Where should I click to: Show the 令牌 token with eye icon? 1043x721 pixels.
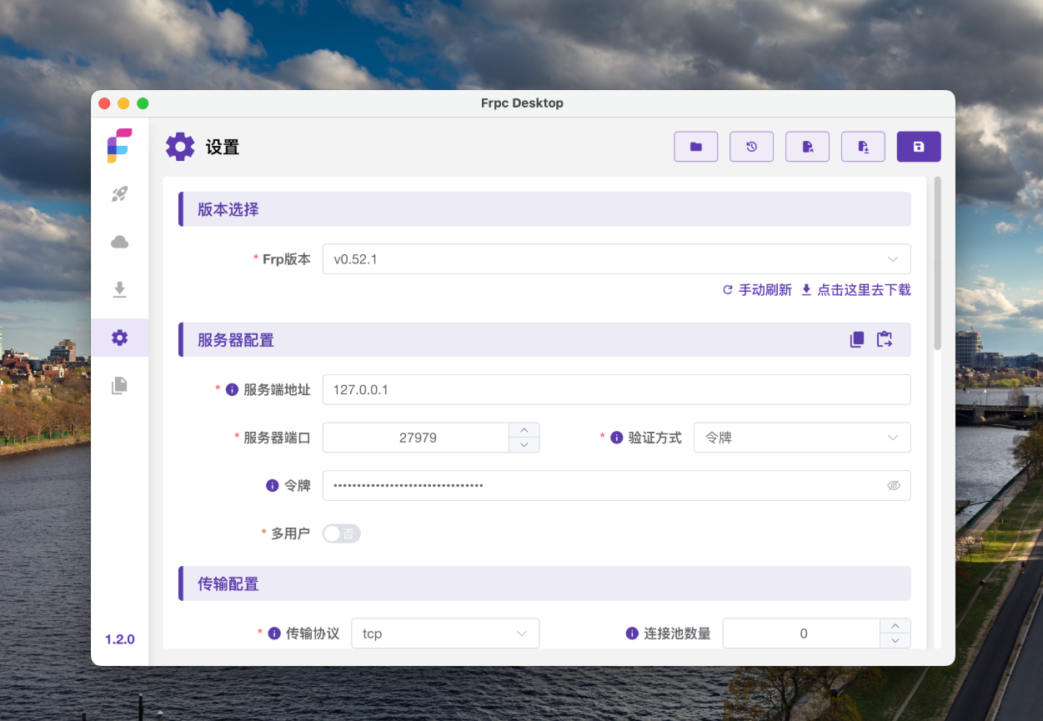pos(894,485)
